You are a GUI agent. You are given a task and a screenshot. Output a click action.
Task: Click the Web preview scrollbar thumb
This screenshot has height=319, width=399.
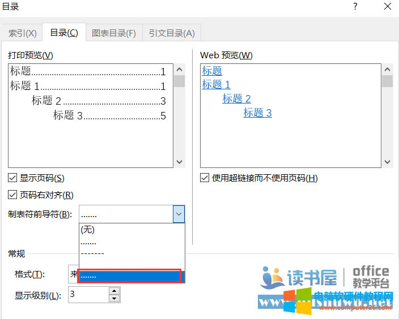[x=387, y=81]
